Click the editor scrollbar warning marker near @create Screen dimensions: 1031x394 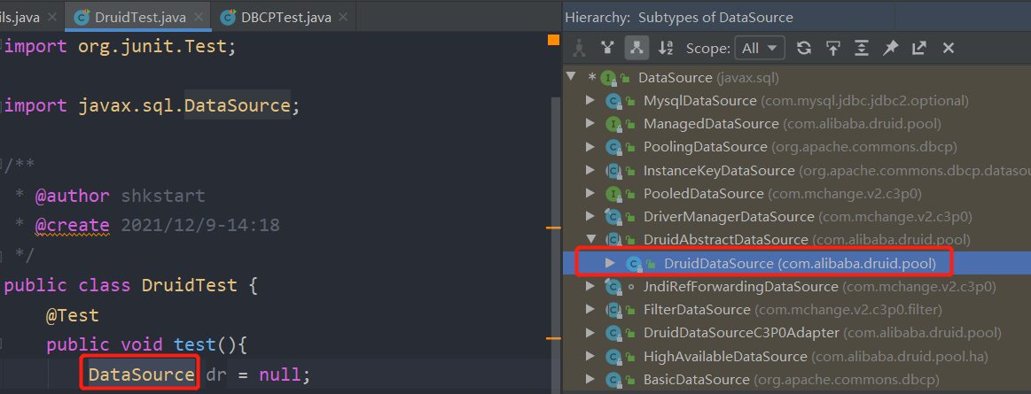554,228
